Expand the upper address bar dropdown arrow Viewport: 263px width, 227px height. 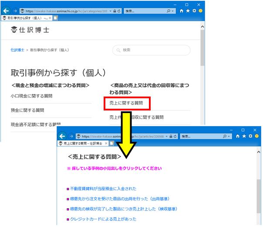110,11
